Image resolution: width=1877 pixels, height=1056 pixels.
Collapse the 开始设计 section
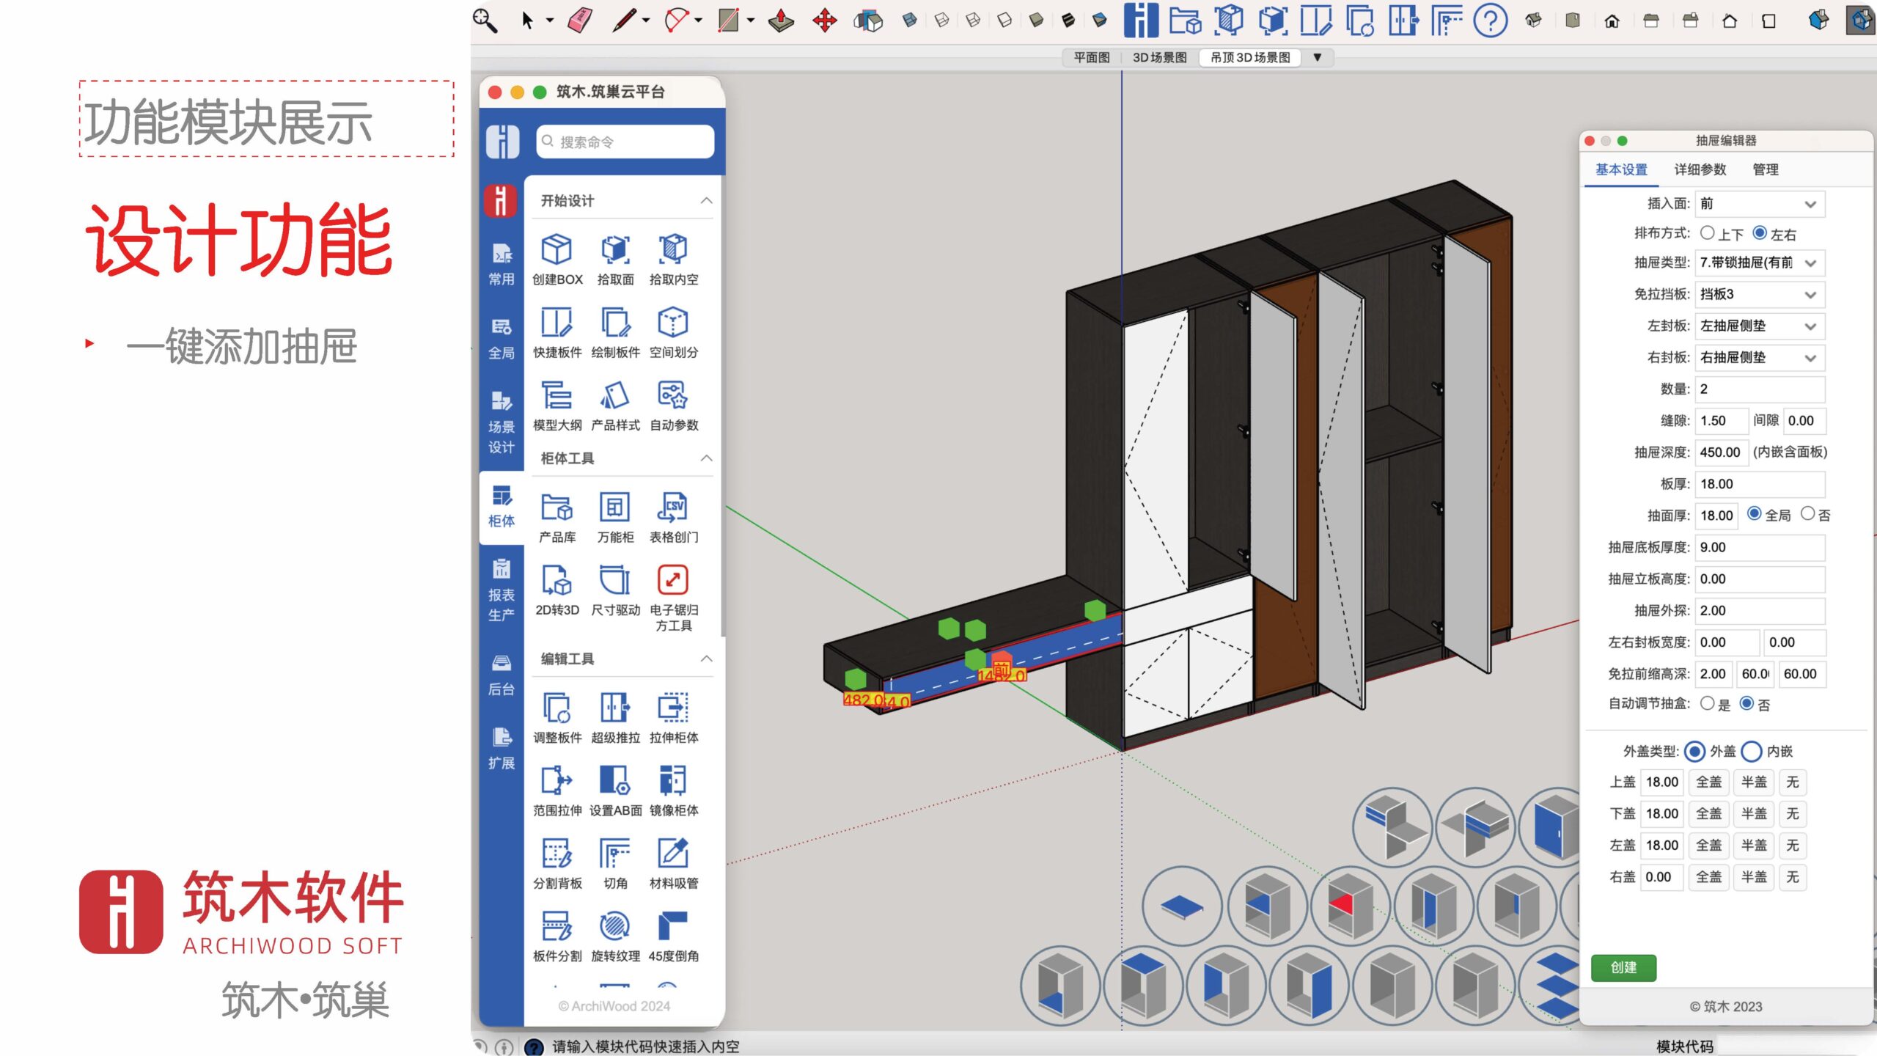click(x=706, y=201)
